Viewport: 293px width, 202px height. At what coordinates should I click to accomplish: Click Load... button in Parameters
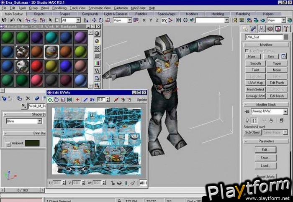click(x=265, y=166)
